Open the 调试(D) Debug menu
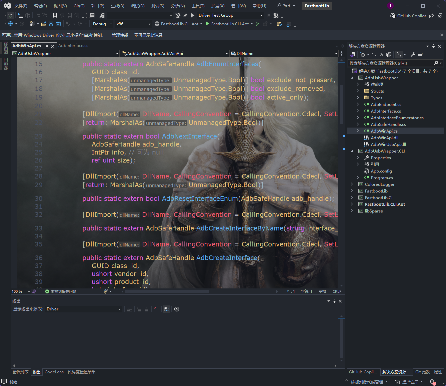Viewport: 446px width, 386px height. point(138,6)
